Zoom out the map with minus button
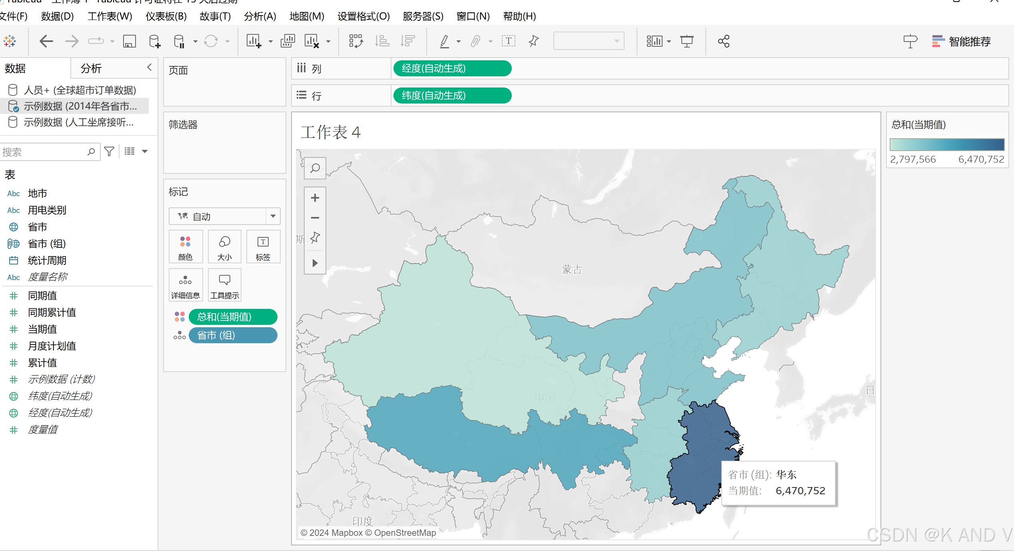This screenshot has width=1014, height=551. click(315, 218)
